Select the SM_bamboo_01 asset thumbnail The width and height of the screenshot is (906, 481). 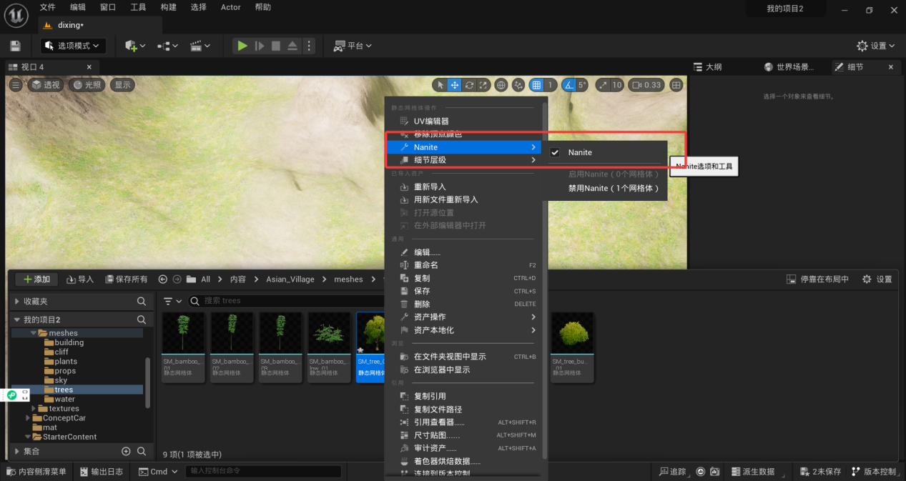tap(183, 333)
